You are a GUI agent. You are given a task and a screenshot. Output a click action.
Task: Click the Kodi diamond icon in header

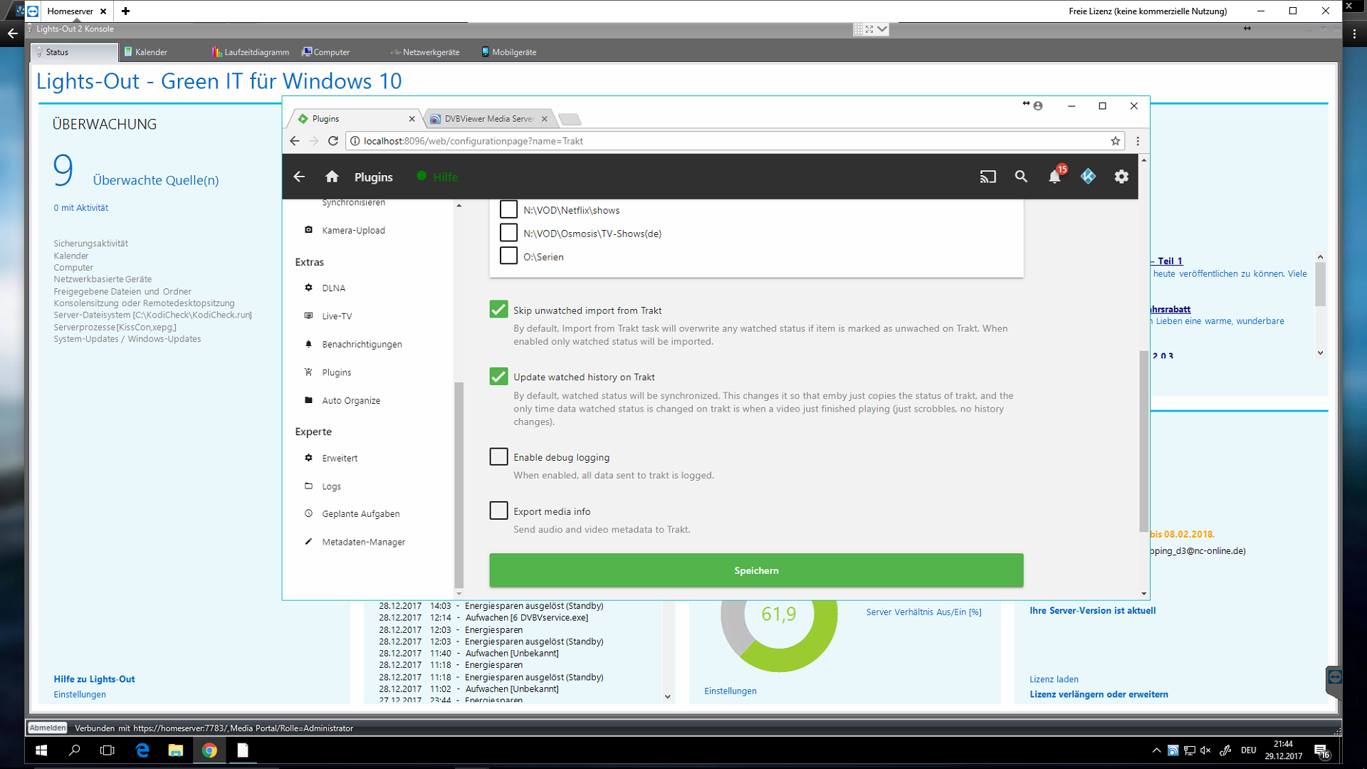1088,177
